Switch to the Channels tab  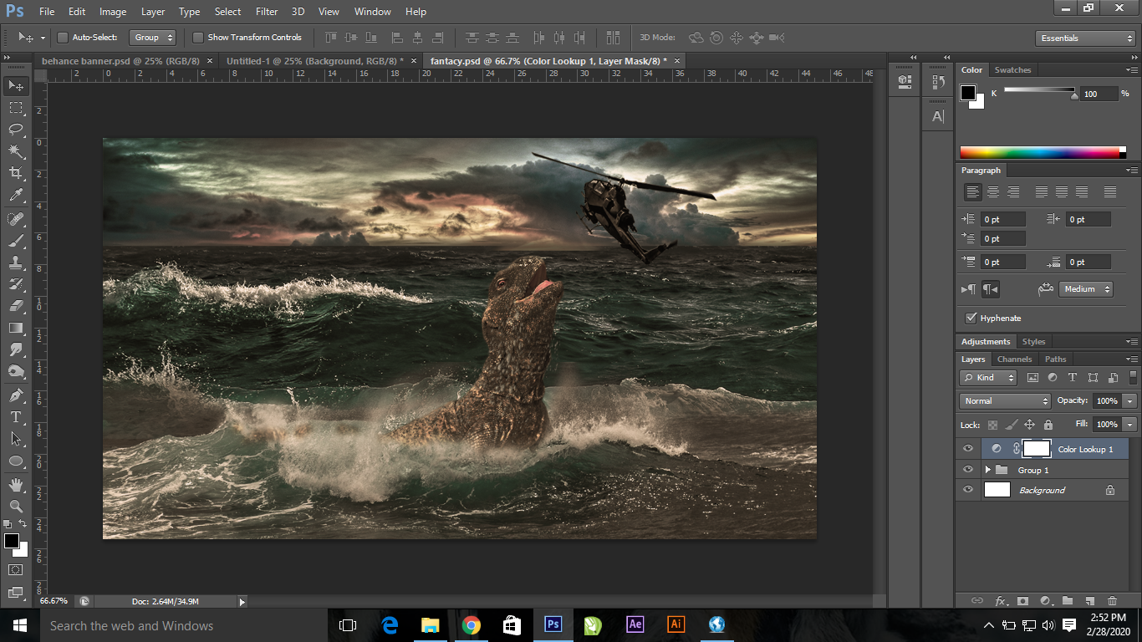[1014, 359]
